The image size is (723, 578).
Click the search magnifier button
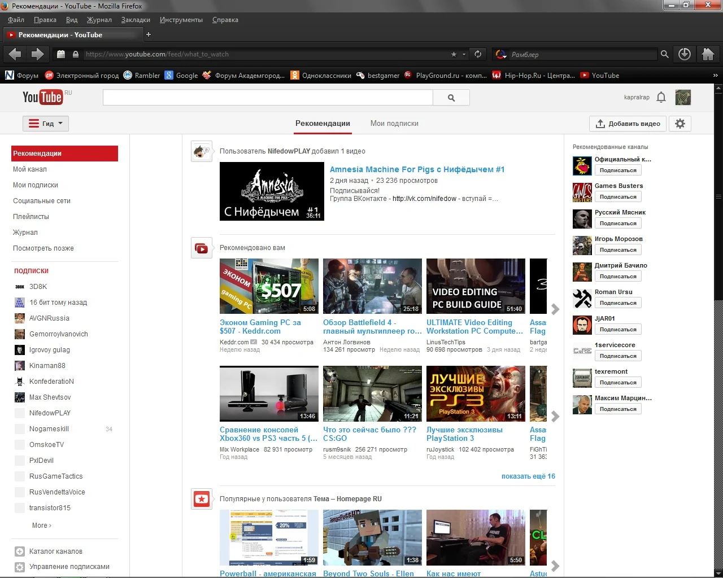click(451, 98)
